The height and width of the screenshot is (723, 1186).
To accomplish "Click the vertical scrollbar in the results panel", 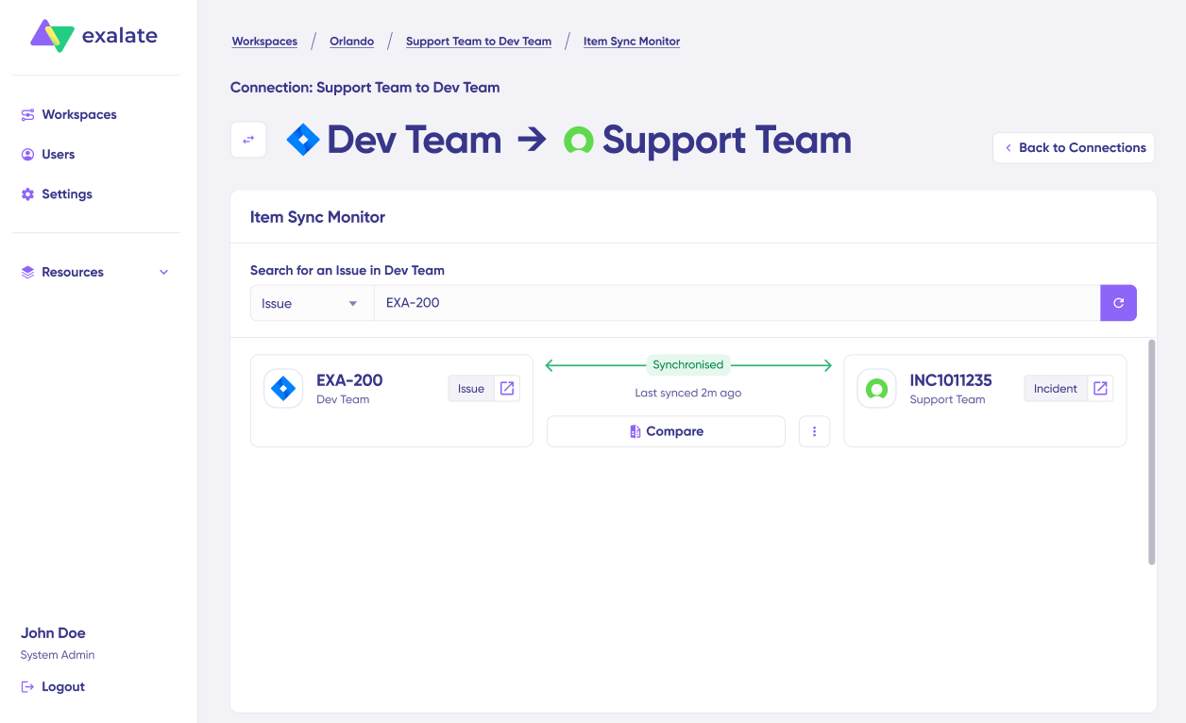I will (1151, 453).
